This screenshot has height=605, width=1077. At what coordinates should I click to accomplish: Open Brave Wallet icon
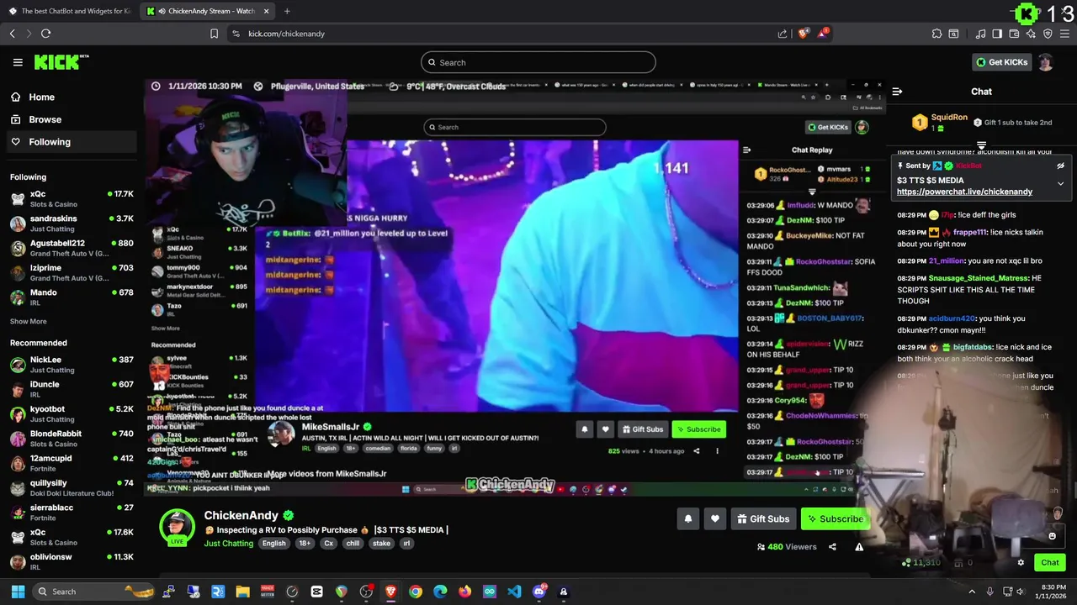[x=1015, y=34]
